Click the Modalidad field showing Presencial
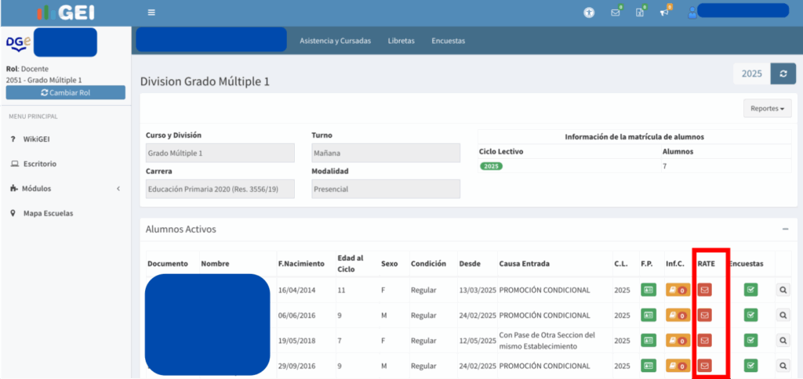 tap(386, 189)
